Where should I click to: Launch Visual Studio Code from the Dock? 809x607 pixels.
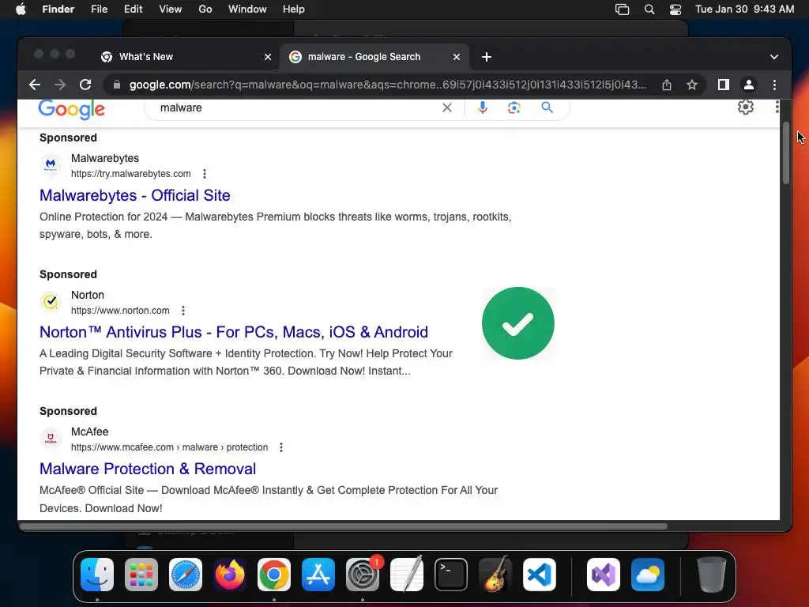point(540,575)
